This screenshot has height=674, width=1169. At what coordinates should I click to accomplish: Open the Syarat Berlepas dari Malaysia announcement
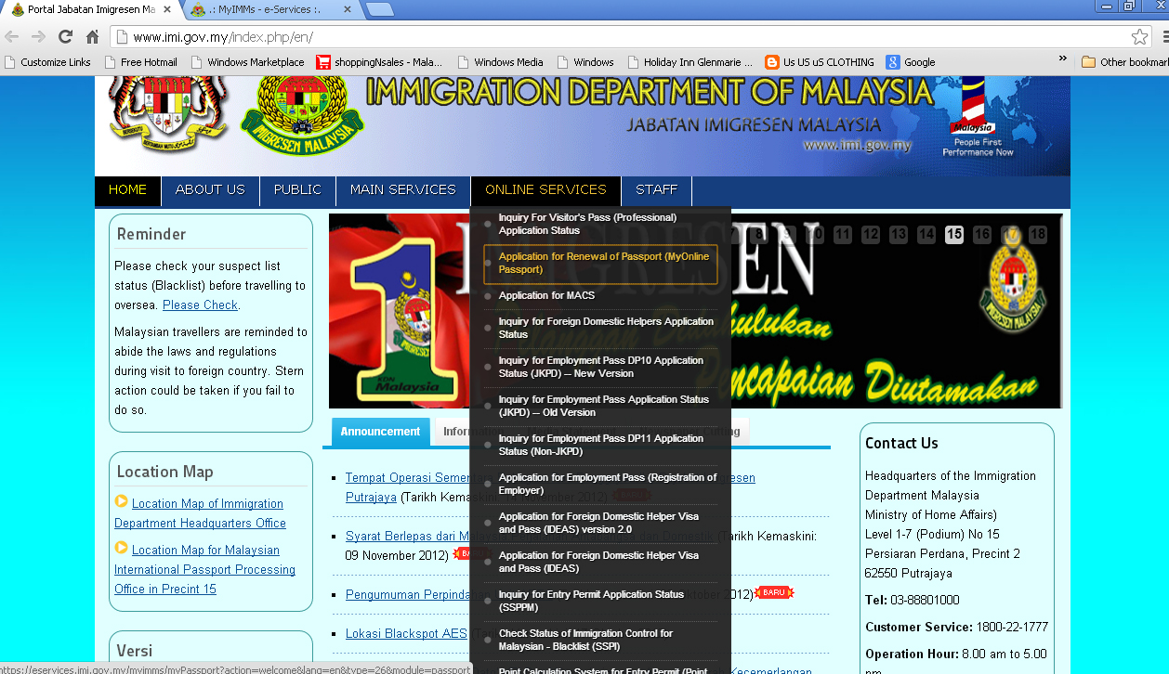click(x=407, y=536)
